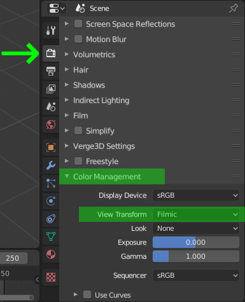Open the Output properties tab
The height and width of the screenshot is (302, 245).
(x=51, y=71)
